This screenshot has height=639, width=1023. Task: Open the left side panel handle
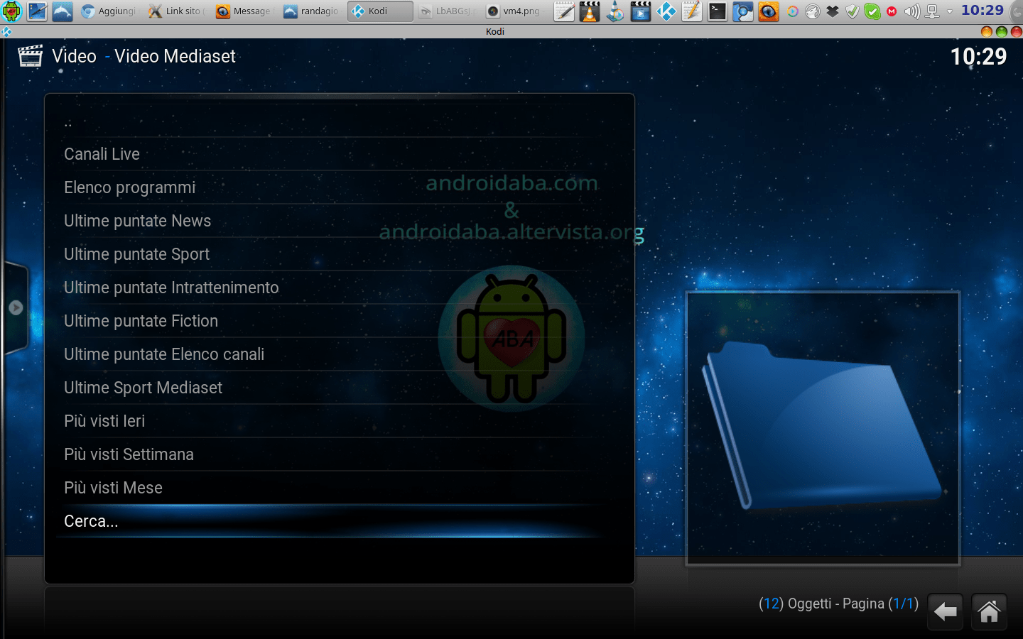(x=16, y=307)
